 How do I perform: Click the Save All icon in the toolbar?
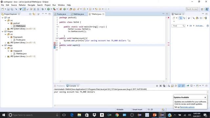point(12,9)
